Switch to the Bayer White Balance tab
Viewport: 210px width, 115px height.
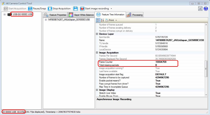point(81,15)
